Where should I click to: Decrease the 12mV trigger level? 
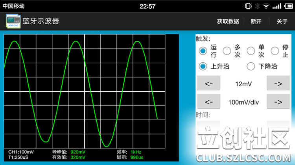[209, 83]
